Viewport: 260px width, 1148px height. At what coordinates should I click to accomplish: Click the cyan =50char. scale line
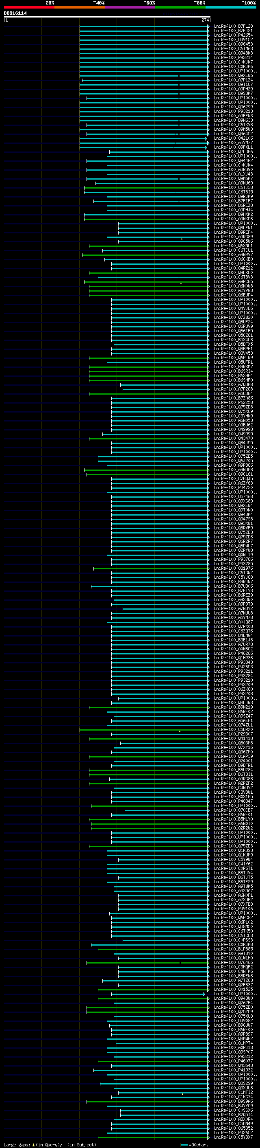pyautogui.click(x=184, y=1145)
